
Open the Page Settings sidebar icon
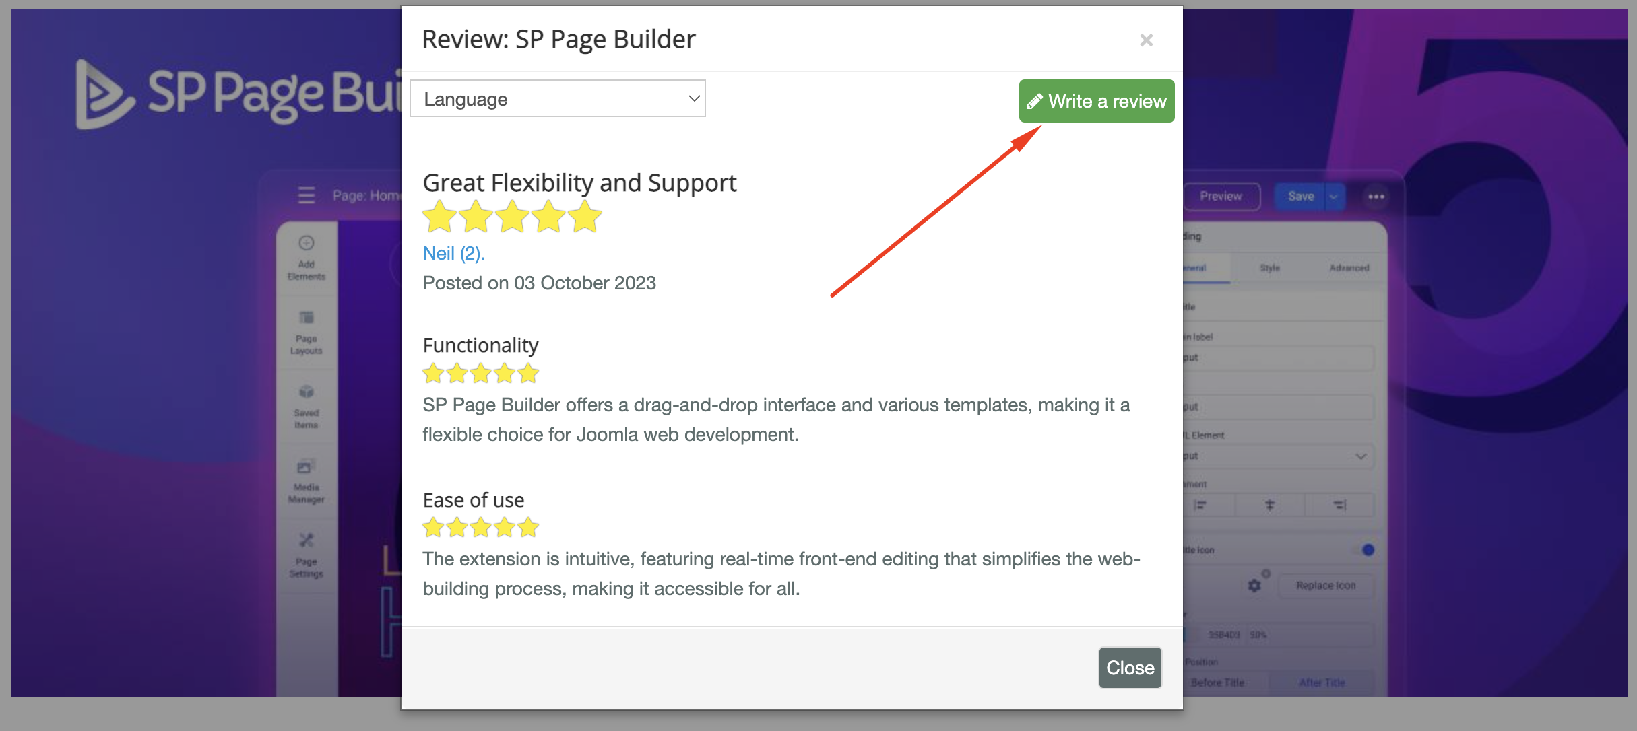point(306,555)
